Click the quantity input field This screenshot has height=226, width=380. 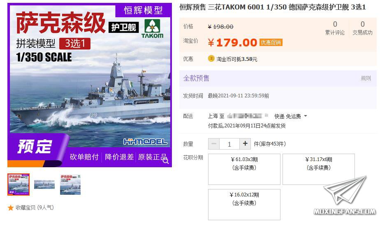(229, 144)
